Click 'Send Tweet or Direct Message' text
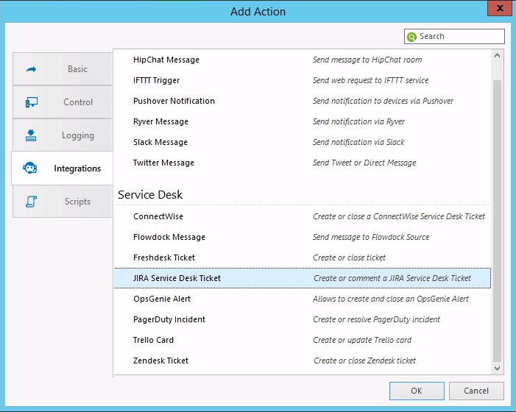 coord(364,163)
